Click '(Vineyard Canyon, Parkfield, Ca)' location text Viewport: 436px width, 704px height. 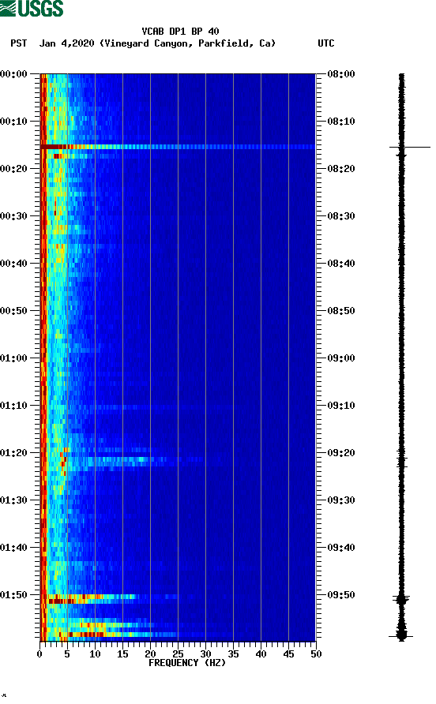187,43
